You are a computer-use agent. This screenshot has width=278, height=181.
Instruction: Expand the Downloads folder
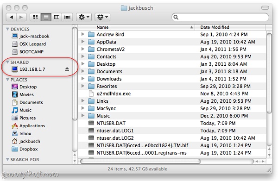pos(83,78)
